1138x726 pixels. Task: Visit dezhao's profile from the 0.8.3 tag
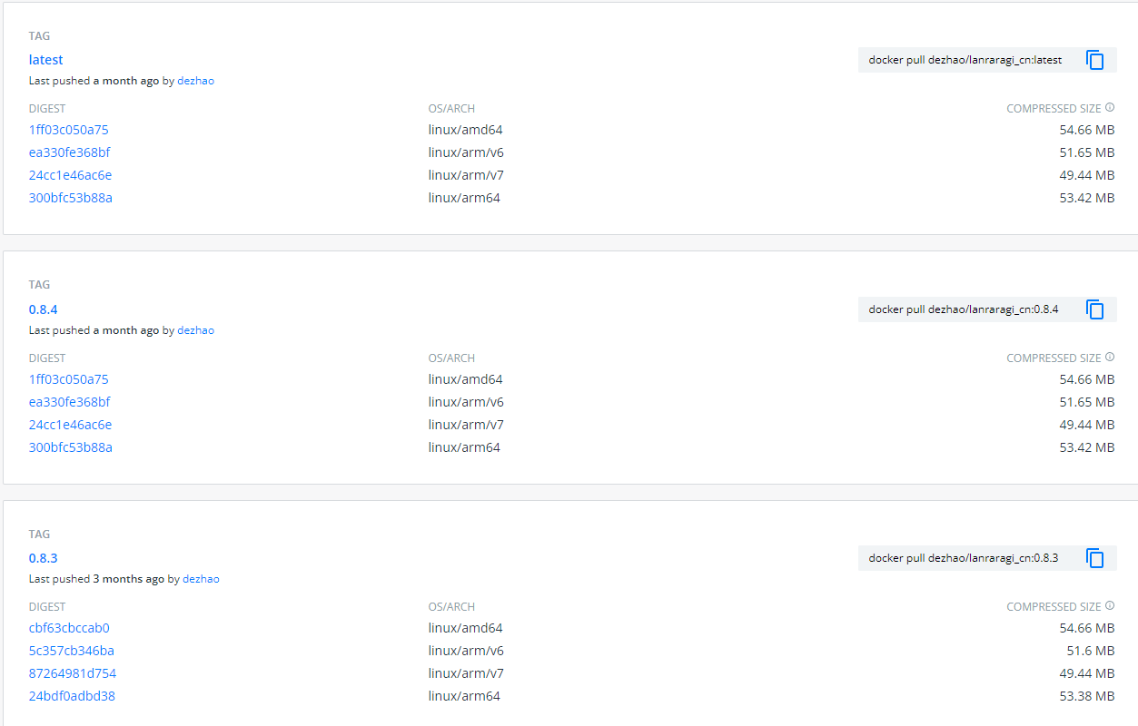tap(200, 578)
